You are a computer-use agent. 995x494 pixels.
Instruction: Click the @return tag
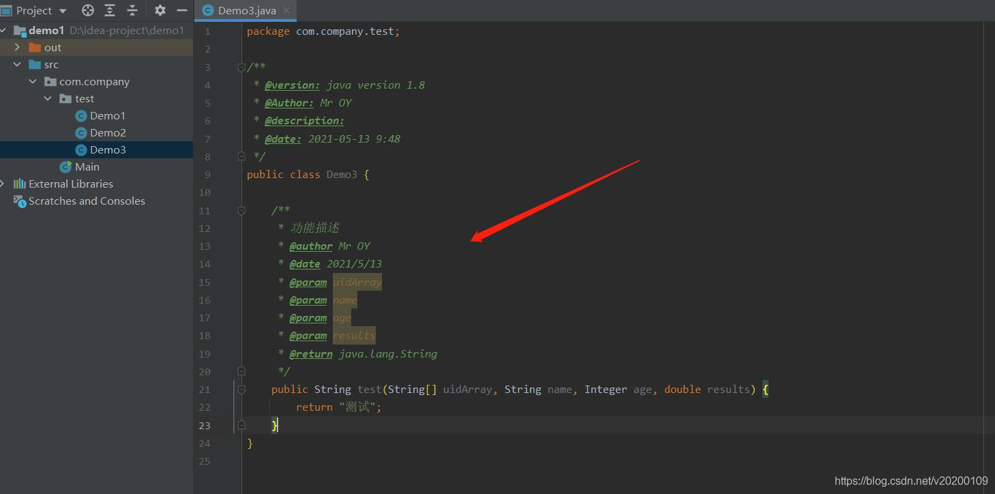[311, 354]
